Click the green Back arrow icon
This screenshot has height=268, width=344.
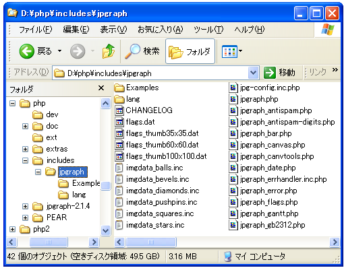pos(26,51)
